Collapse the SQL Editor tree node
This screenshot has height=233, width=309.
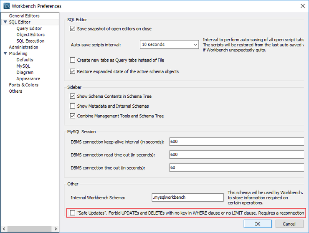coord(5,22)
